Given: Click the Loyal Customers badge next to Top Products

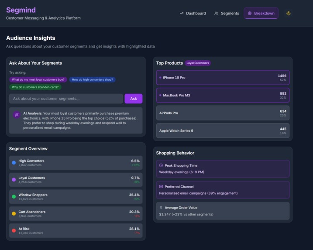Looking at the screenshot, I should click(x=198, y=63).
